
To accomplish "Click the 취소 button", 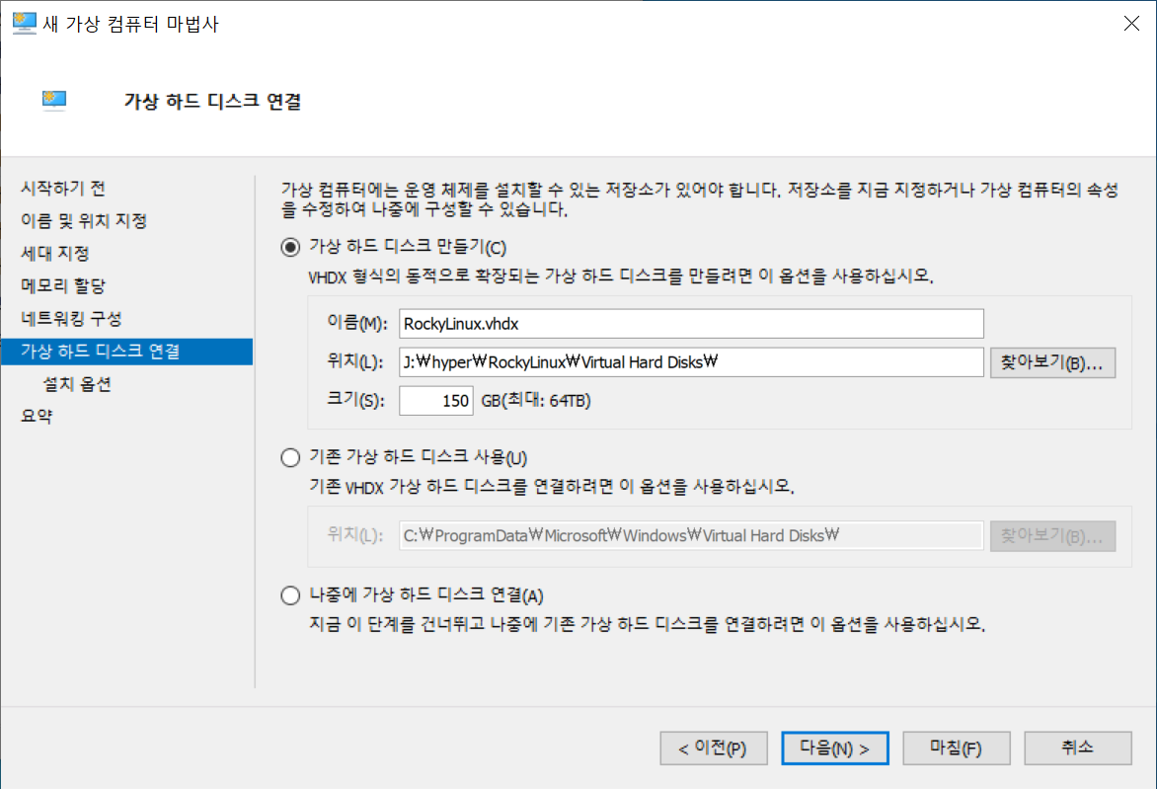I will pos(1077,749).
